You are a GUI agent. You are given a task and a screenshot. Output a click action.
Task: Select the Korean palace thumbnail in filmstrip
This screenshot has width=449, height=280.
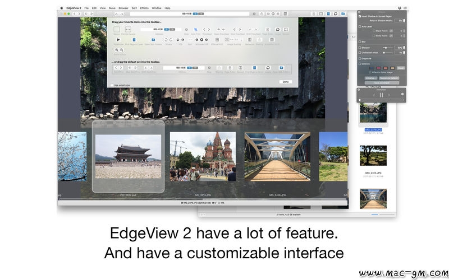[129, 157]
